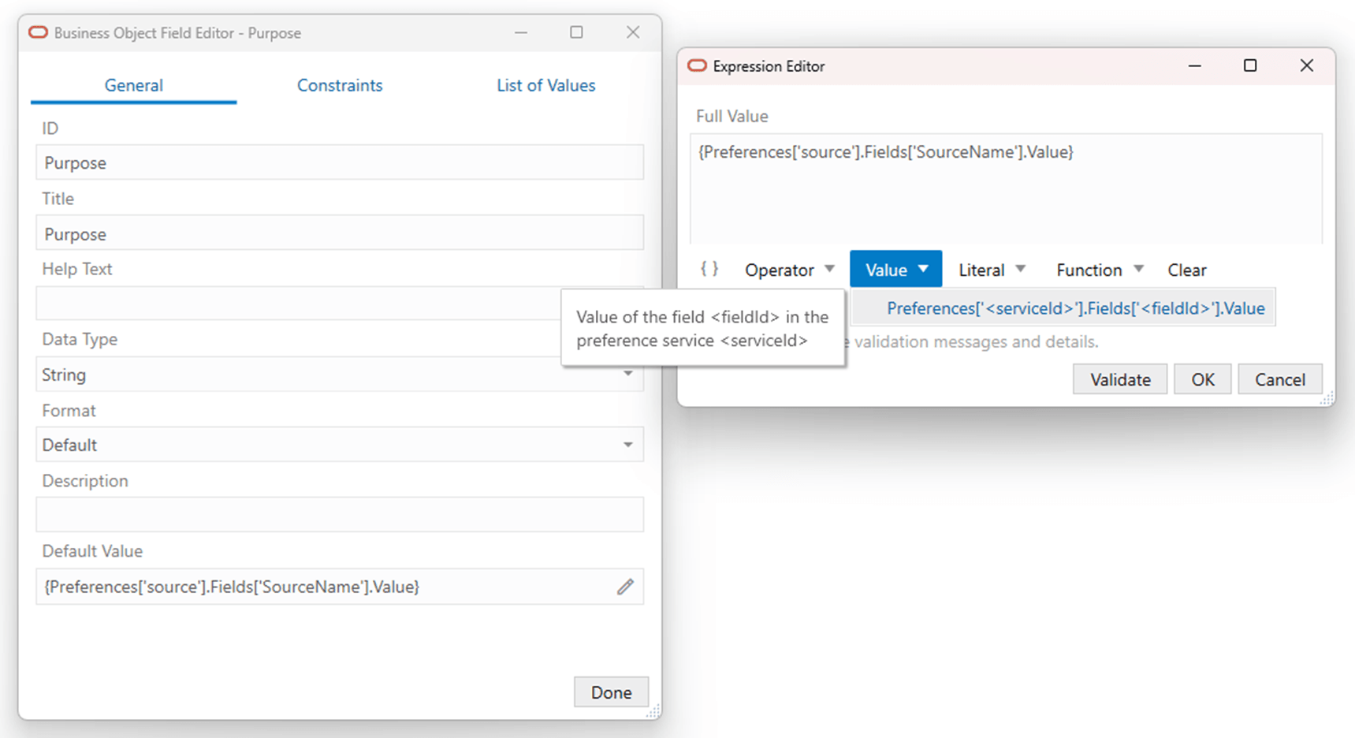
Task: Click the curly braces icon in Expression Editor
Action: pyautogui.click(x=709, y=268)
